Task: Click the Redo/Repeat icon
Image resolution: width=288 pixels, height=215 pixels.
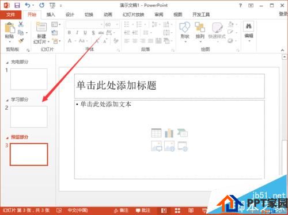Action: click(41, 5)
